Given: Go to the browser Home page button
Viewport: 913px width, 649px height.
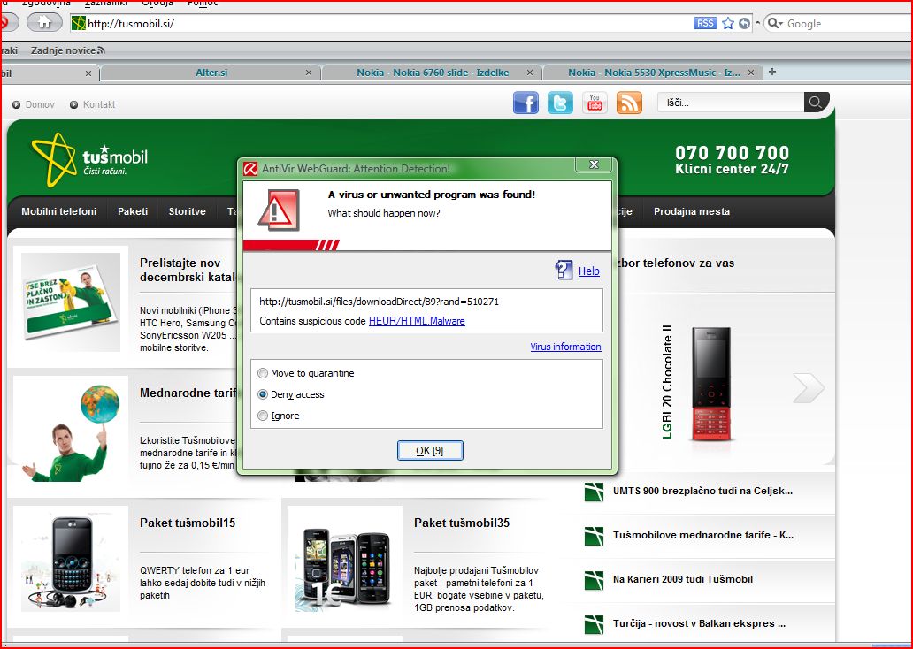Looking at the screenshot, I should pyautogui.click(x=44, y=23).
